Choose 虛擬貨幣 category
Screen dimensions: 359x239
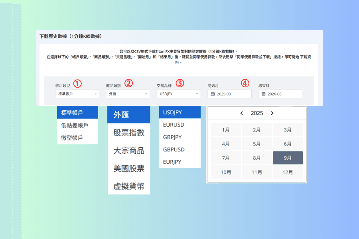tap(129, 186)
